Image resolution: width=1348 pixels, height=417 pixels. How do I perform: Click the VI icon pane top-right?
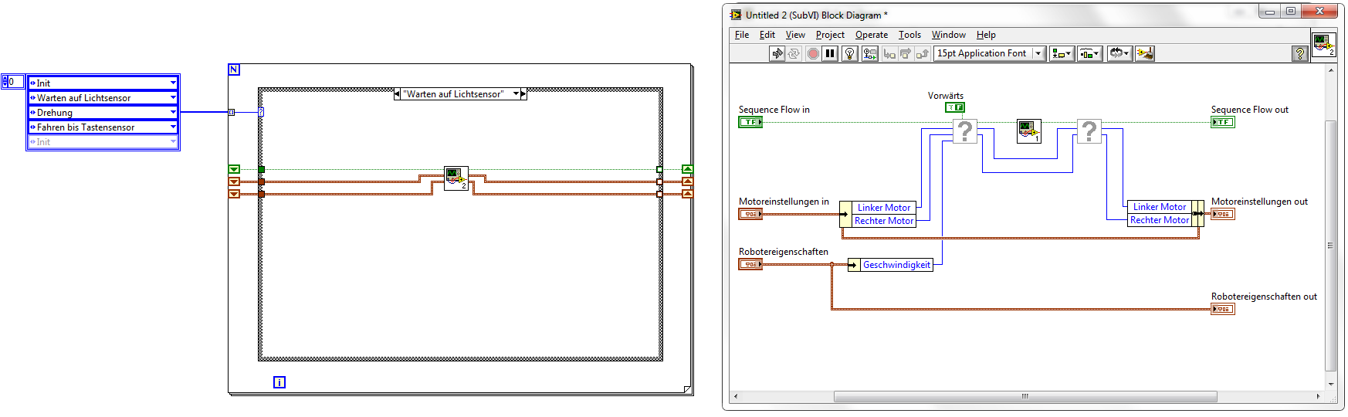pos(1323,44)
